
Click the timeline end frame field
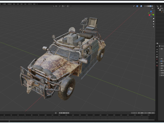click(x=151, y=113)
